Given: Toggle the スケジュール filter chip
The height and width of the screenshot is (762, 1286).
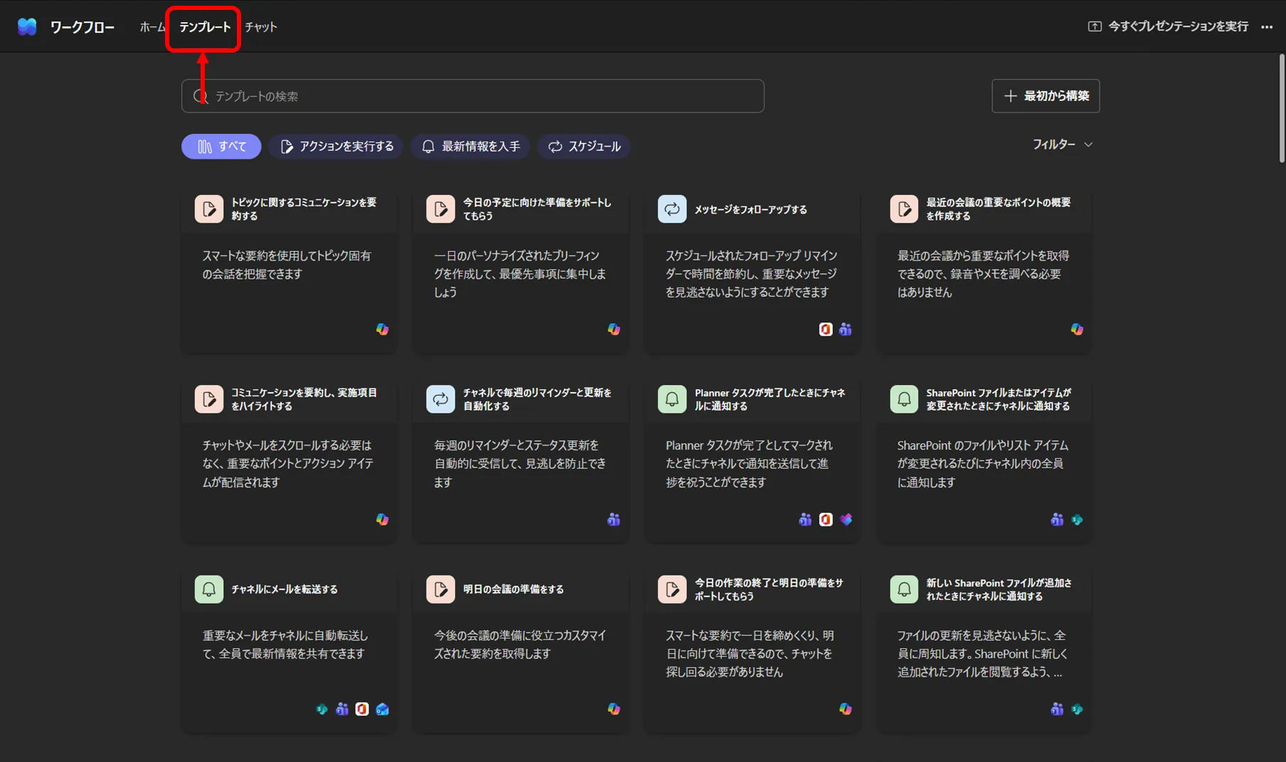Looking at the screenshot, I should click(583, 147).
